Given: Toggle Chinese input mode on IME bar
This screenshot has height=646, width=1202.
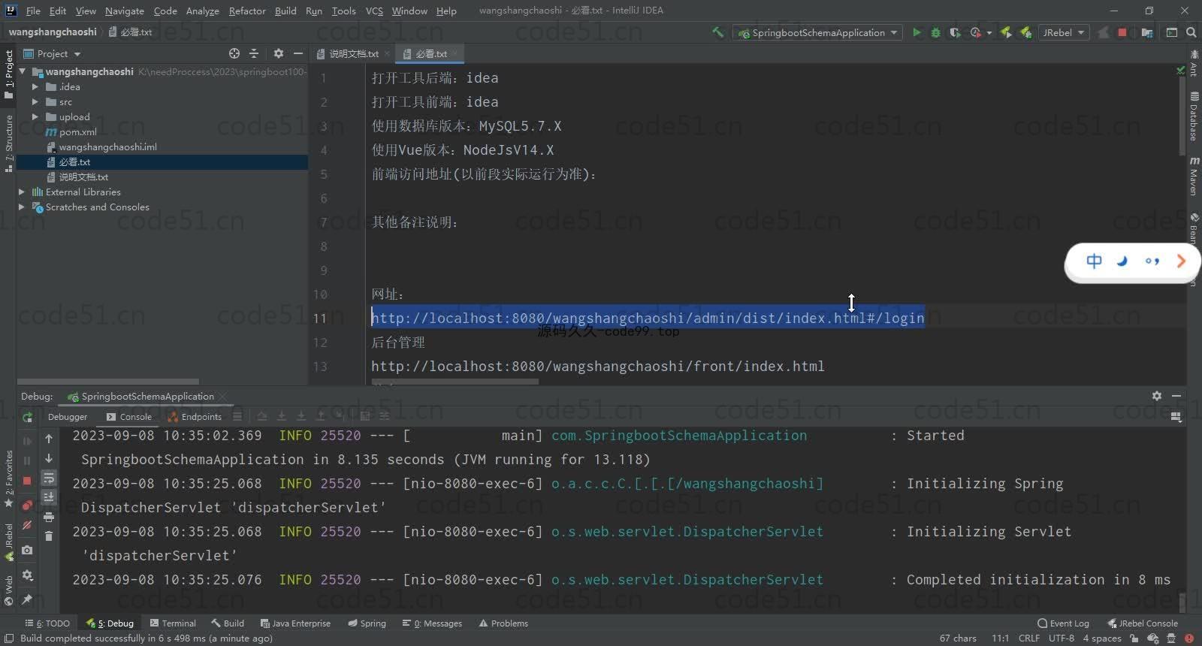Looking at the screenshot, I should click(x=1094, y=261).
